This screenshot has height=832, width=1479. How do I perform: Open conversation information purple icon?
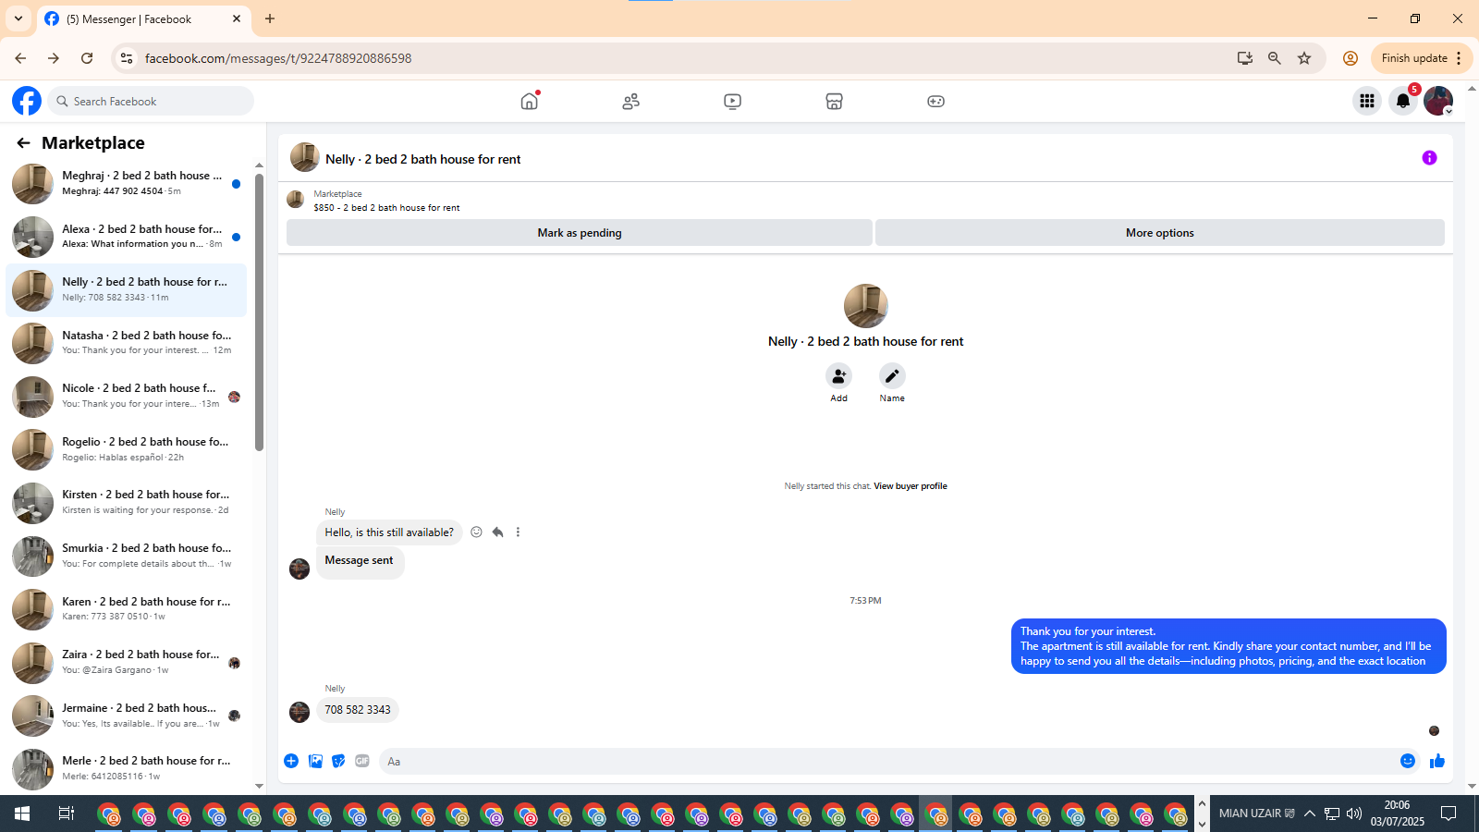(1429, 158)
